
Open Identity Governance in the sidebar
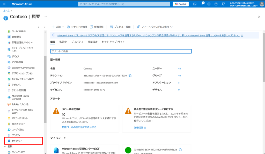click(x=24, y=68)
